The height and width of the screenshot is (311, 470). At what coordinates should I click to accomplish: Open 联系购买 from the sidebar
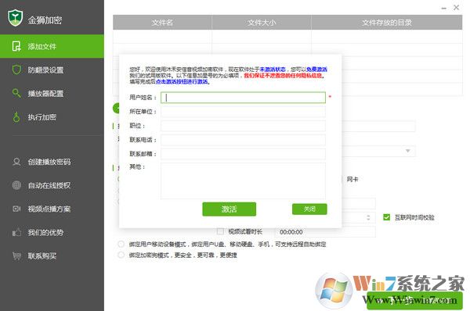tap(52, 256)
